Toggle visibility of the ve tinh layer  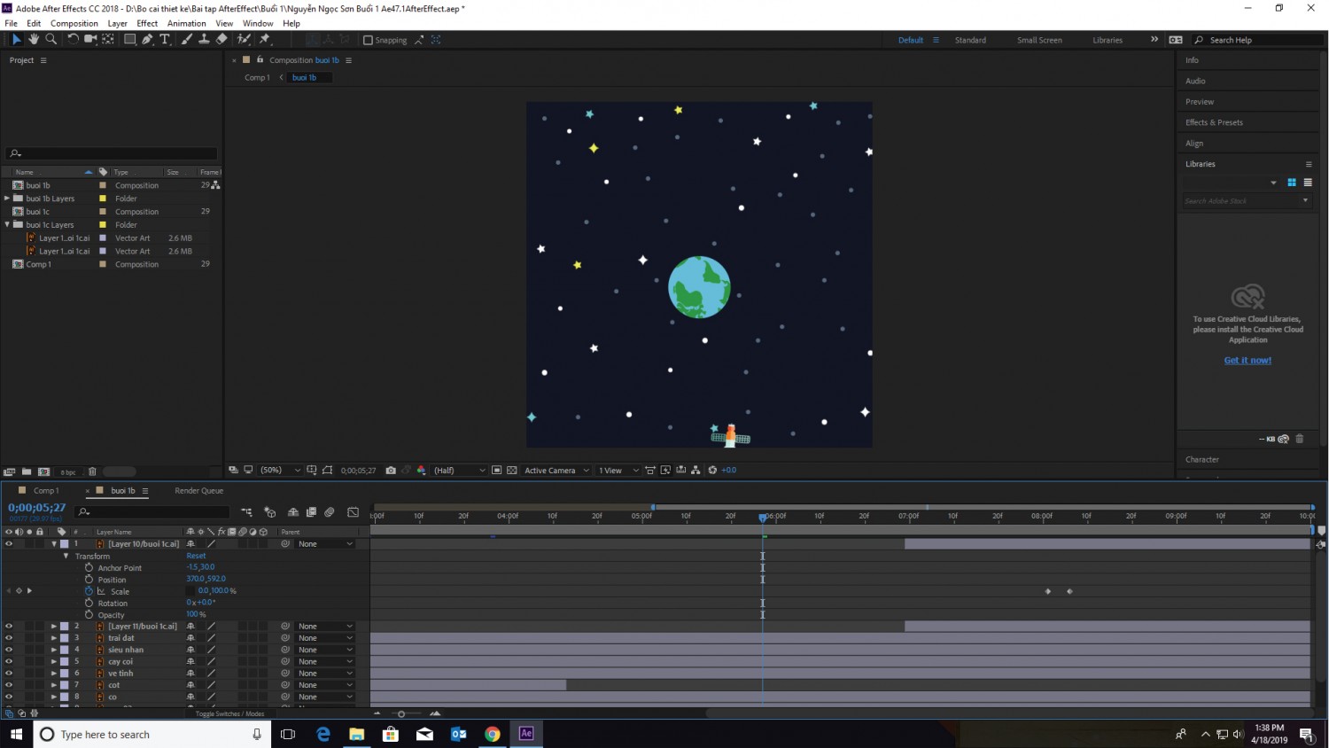9,674
